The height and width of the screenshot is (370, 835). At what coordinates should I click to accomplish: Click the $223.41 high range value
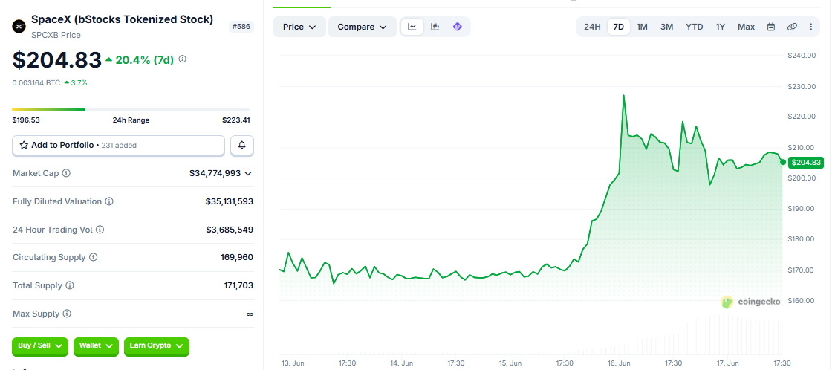(236, 120)
